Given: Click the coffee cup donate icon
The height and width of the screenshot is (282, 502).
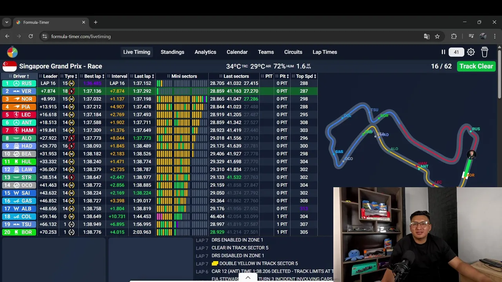Looking at the screenshot, I should pyautogui.click(x=484, y=52).
